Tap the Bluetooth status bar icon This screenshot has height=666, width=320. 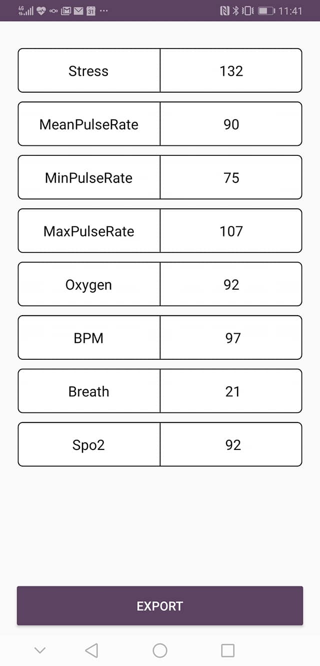click(x=236, y=11)
